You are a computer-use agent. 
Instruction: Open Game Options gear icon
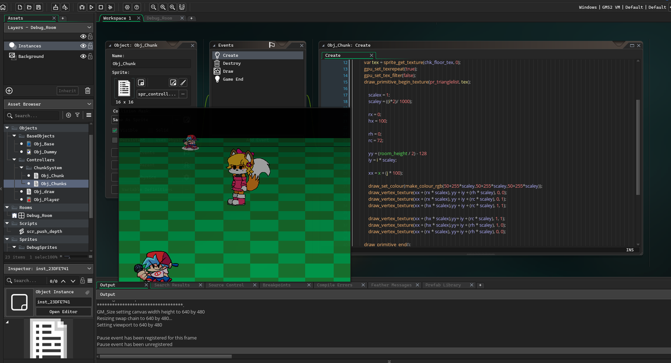click(x=127, y=7)
